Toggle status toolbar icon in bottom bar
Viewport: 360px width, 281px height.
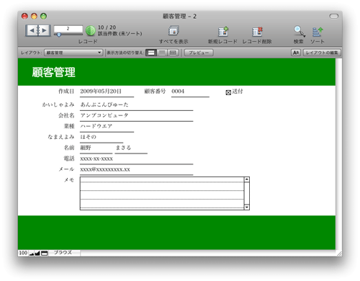(44, 253)
